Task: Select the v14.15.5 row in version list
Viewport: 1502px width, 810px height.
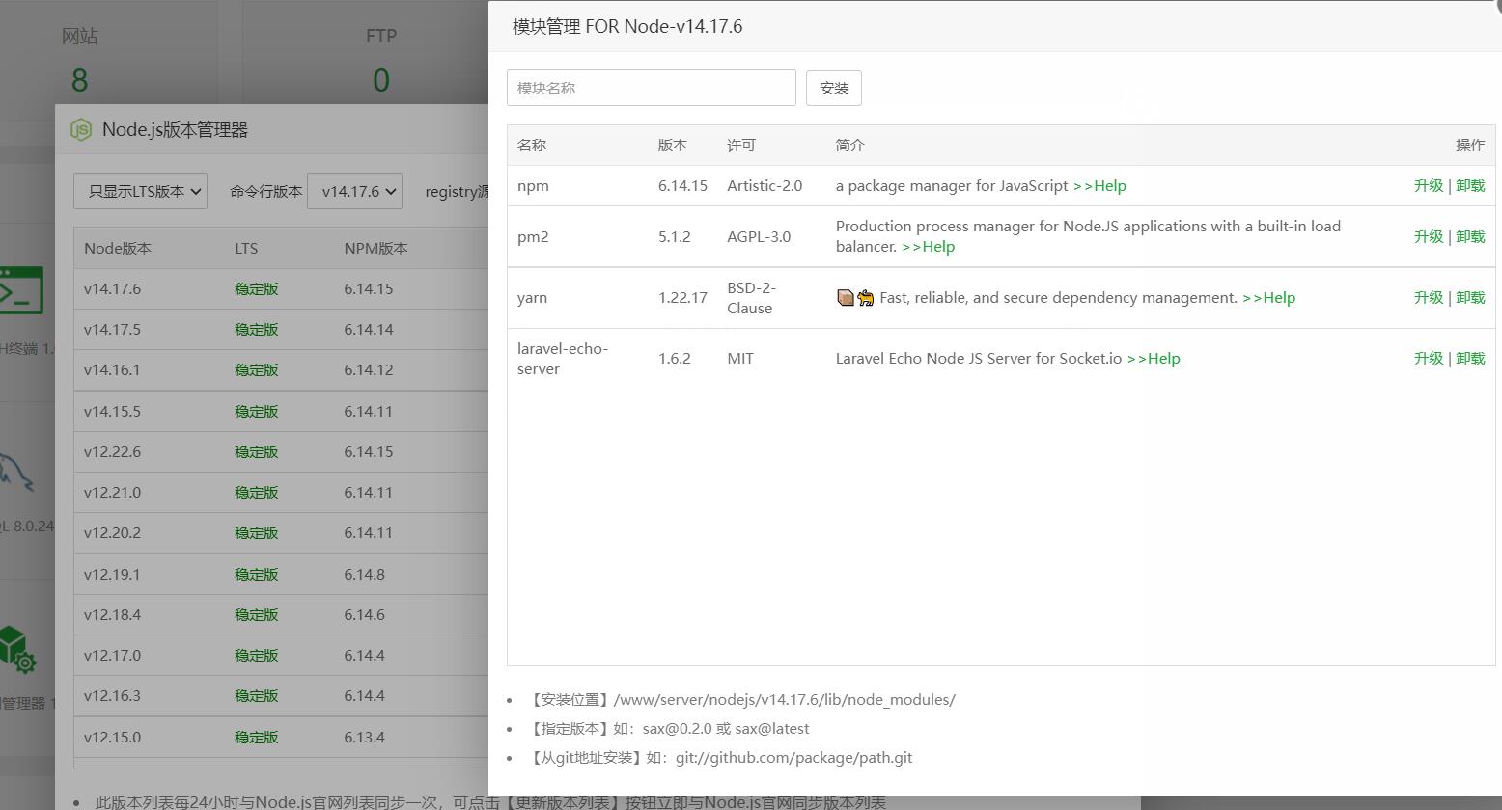Action: pyautogui.click(x=281, y=412)
